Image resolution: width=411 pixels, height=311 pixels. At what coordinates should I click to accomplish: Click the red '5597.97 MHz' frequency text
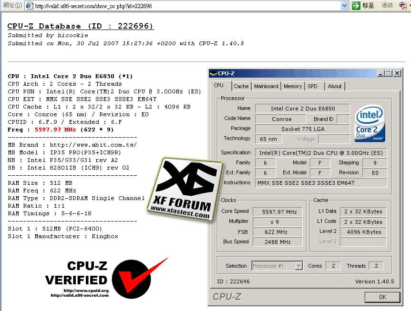55,130
